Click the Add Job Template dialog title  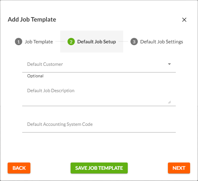coord(32,19)
